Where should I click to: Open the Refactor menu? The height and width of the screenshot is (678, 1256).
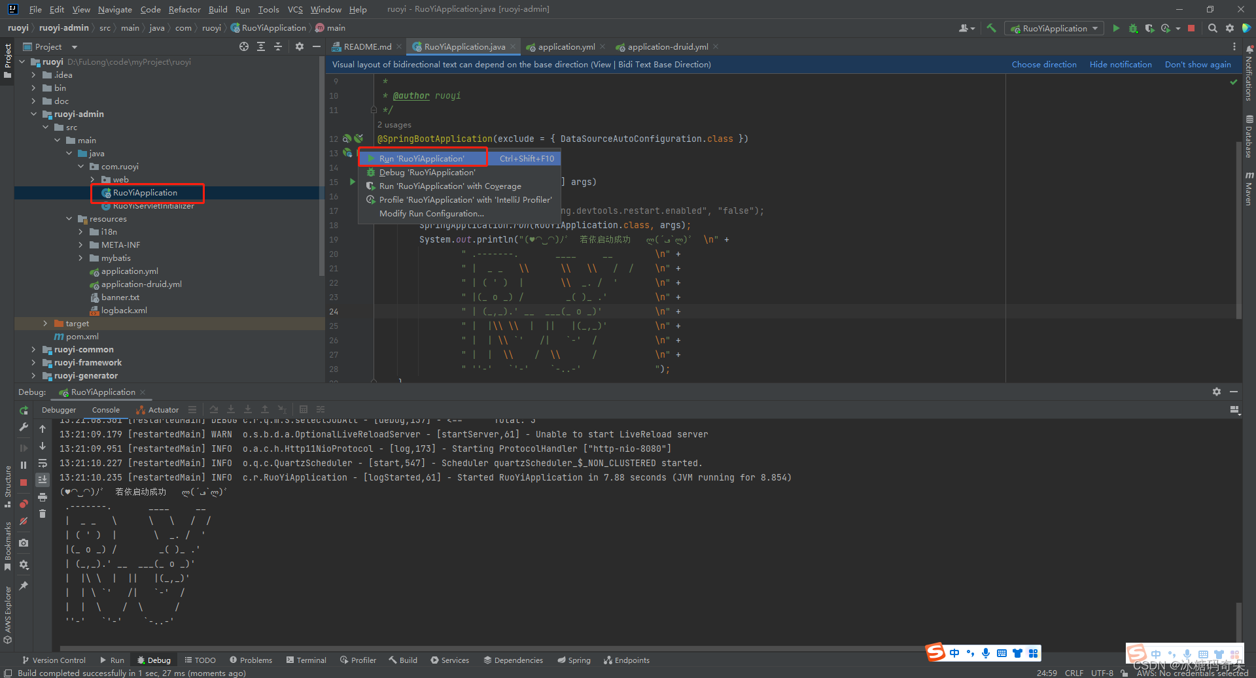coord(184,9)
